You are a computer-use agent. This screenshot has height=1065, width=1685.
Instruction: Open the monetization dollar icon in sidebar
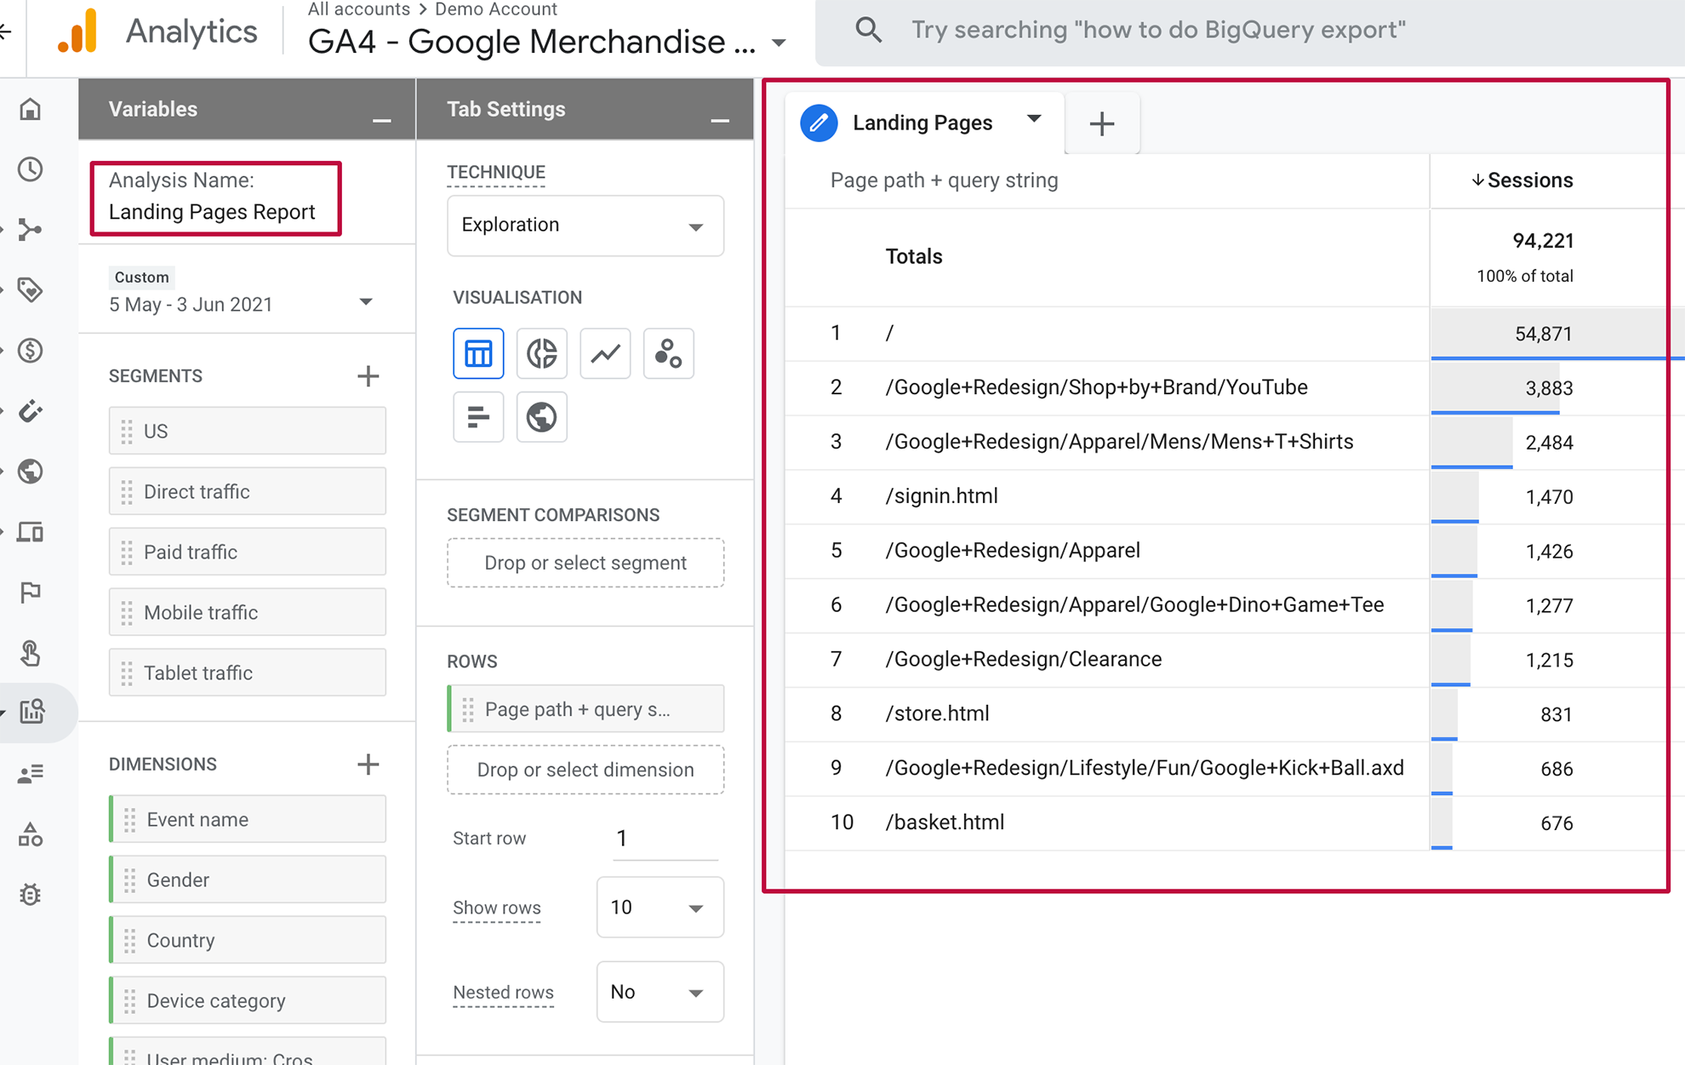coord(31,350)
